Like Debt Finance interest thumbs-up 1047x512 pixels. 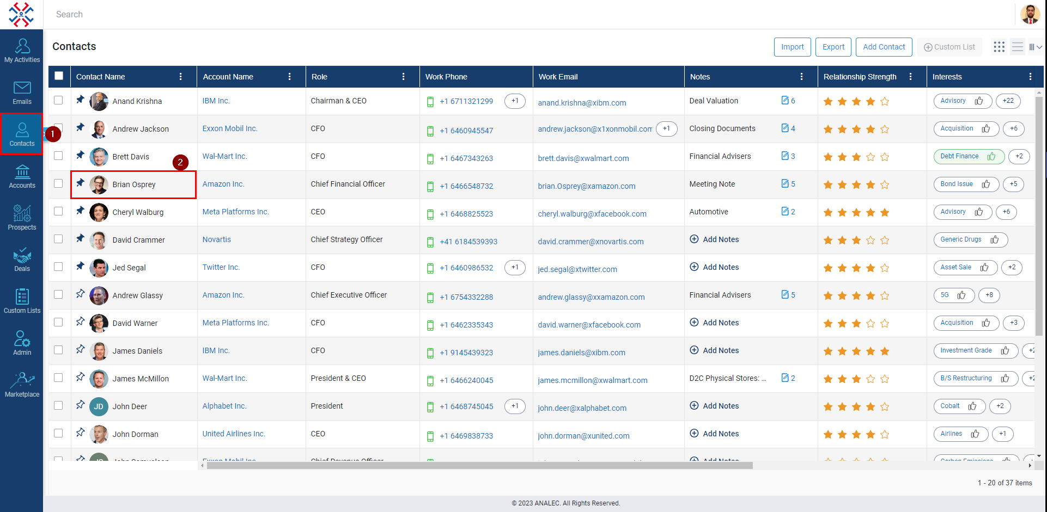click(x=991, y=156)
